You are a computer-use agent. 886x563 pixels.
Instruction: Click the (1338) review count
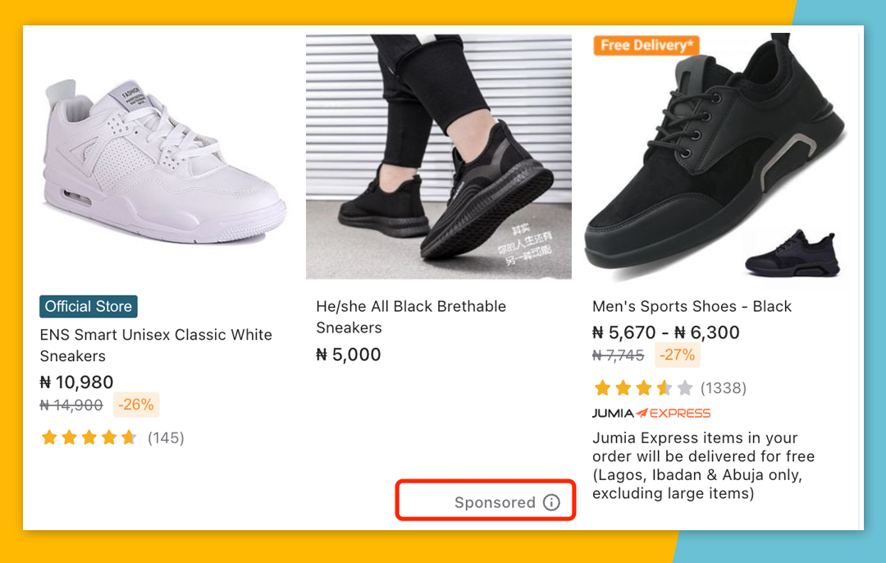(x=724, y=387)
